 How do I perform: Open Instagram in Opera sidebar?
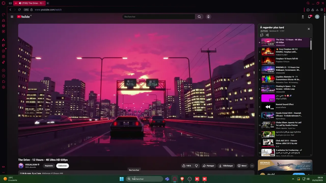pos(4,56)
